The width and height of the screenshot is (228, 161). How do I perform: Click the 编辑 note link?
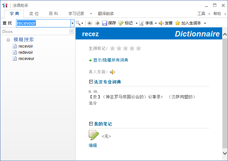(x=93, y=145)
